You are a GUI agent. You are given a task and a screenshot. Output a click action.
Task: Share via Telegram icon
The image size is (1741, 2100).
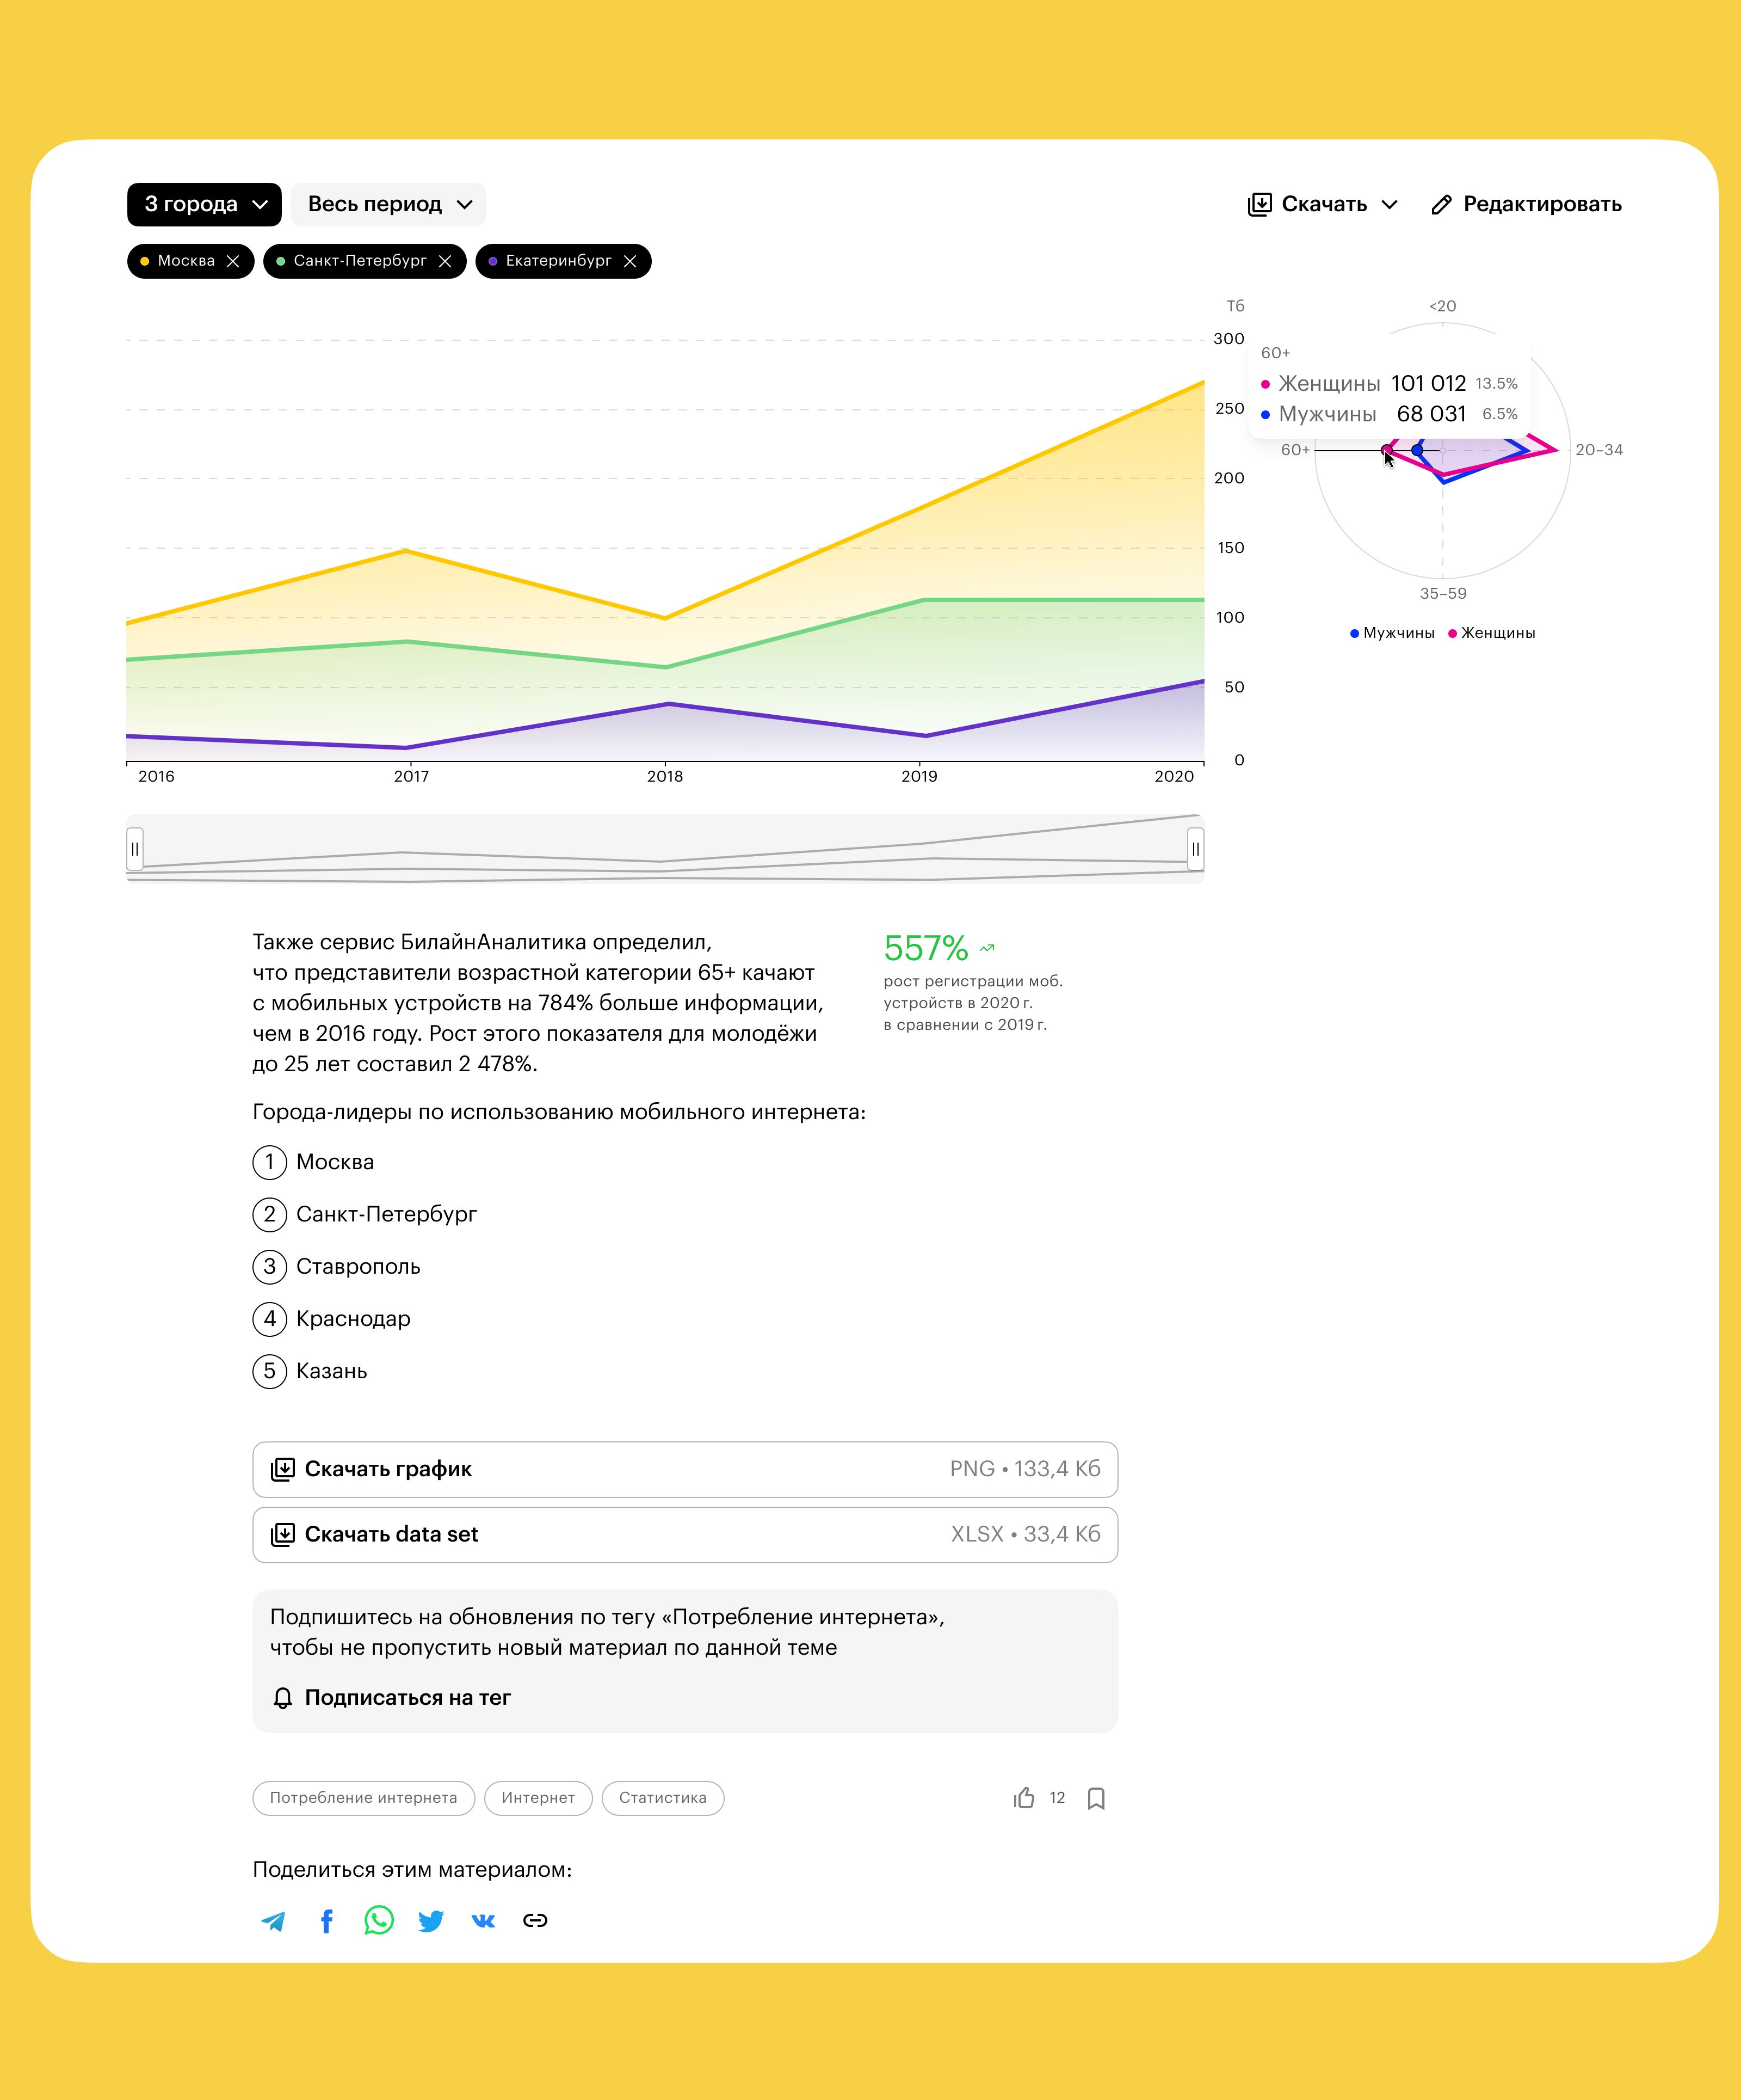tap(273, 1921)
